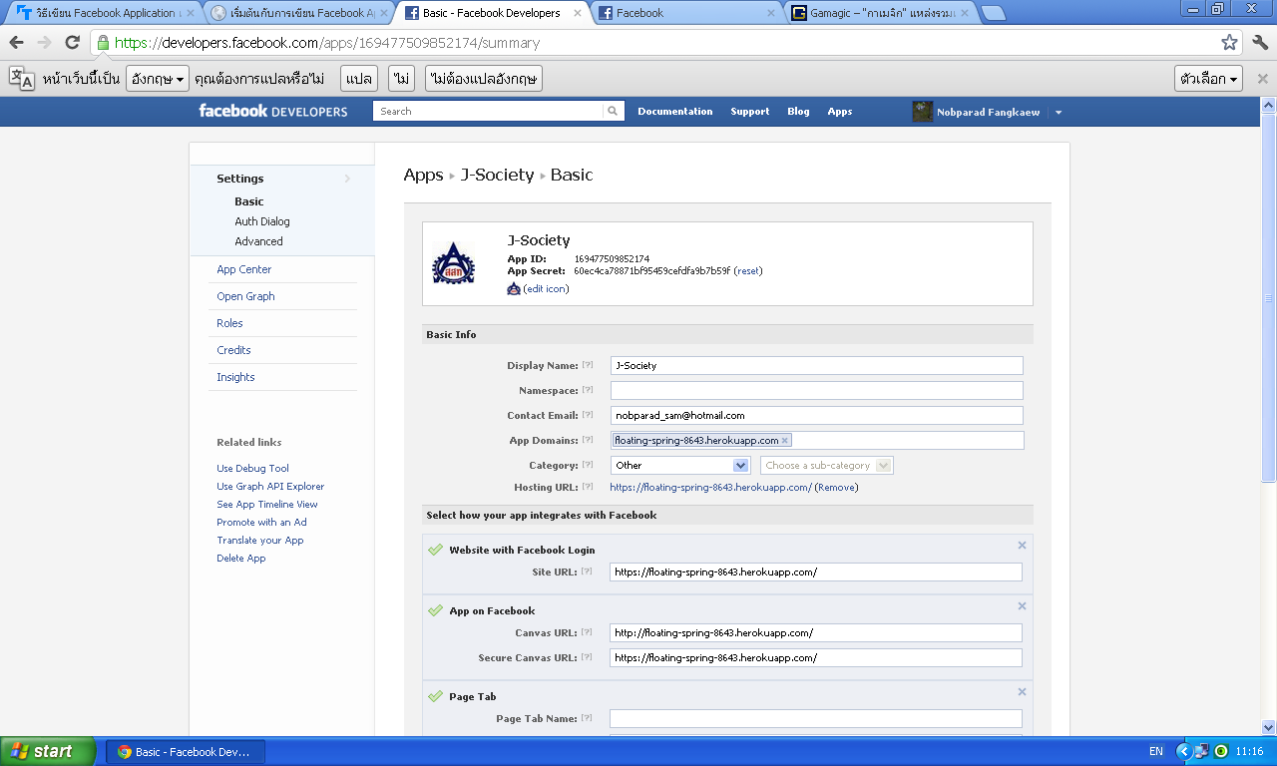Click the Contact Email input field
Image resolution: width=1277 pixels, height=766 pixels.
817,415
